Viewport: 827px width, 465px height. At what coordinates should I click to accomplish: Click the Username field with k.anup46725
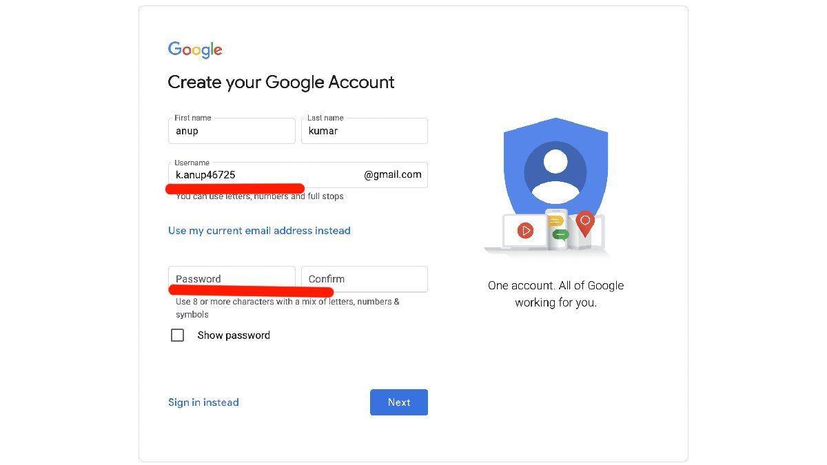[x=298, y=175]
